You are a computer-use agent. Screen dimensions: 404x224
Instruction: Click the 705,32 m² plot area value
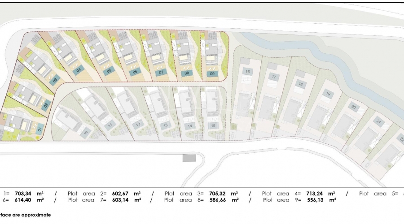(x=224, y=194)
